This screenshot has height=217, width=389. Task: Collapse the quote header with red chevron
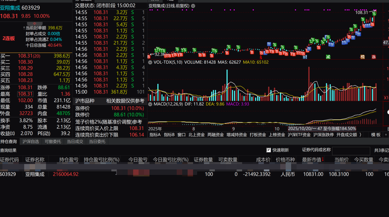[x=34, y=23]
